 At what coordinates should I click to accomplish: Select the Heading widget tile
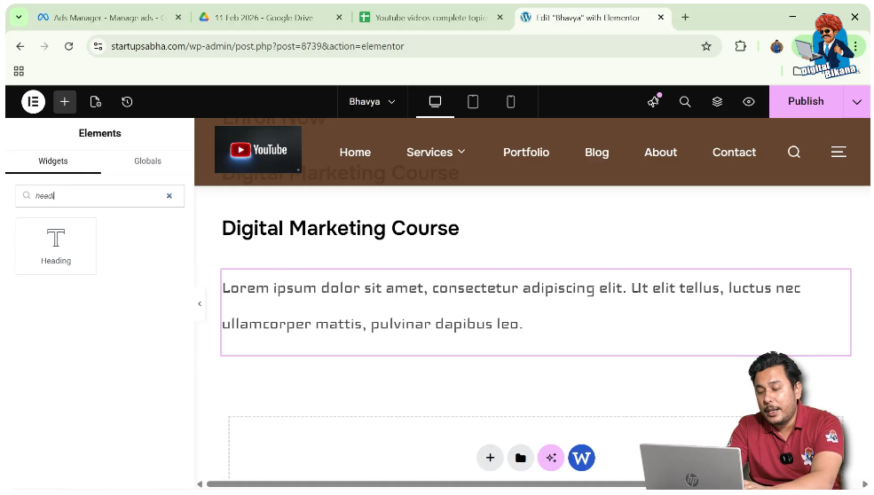[x=56, y=246]
